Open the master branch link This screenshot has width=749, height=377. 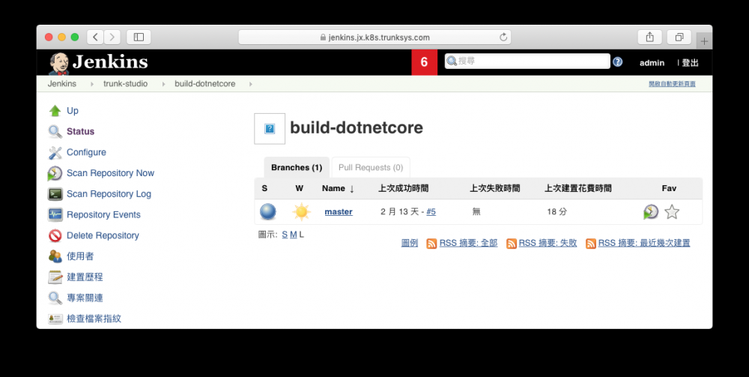[339, 211]
